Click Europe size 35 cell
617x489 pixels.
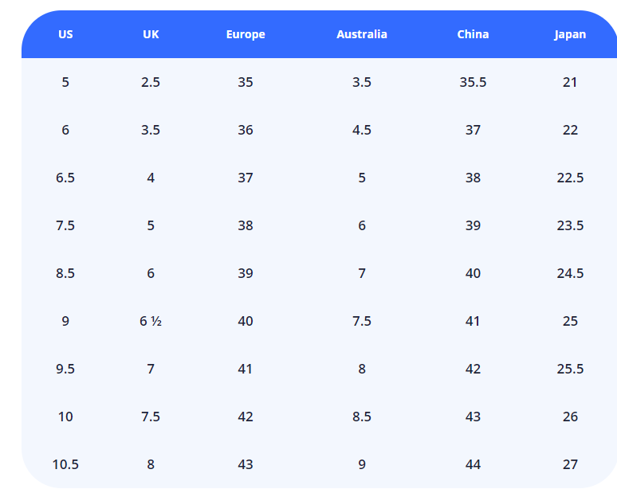point(246,82)
